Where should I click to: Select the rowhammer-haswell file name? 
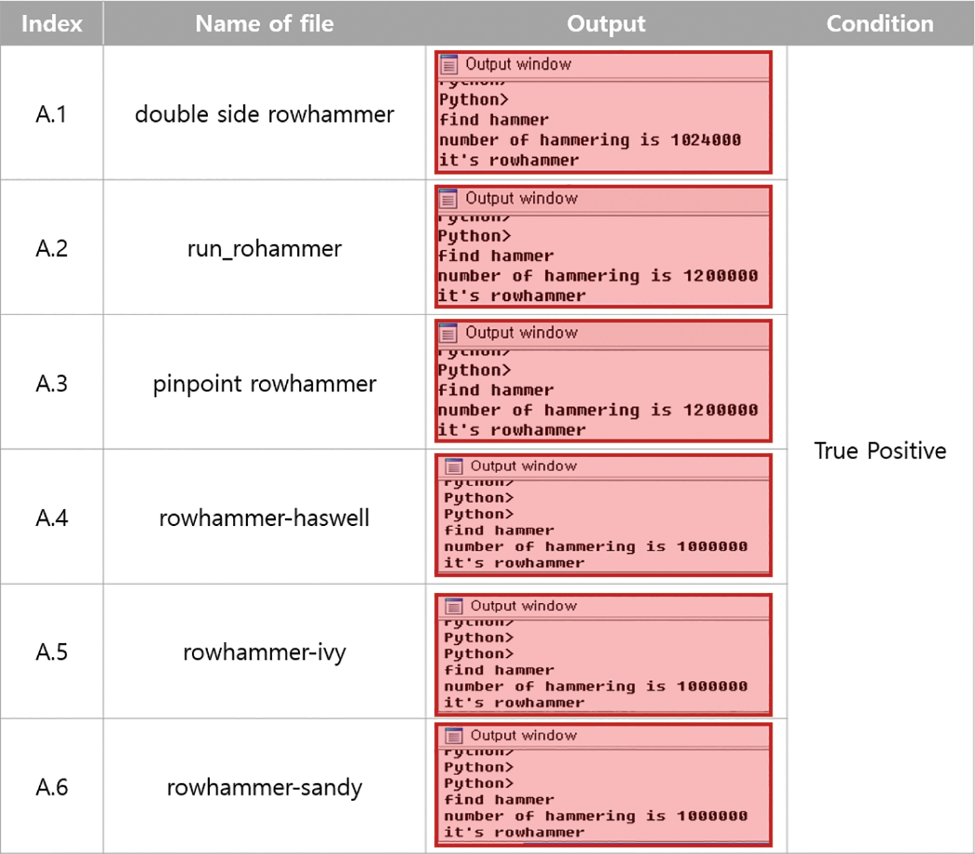click(264, 517)
